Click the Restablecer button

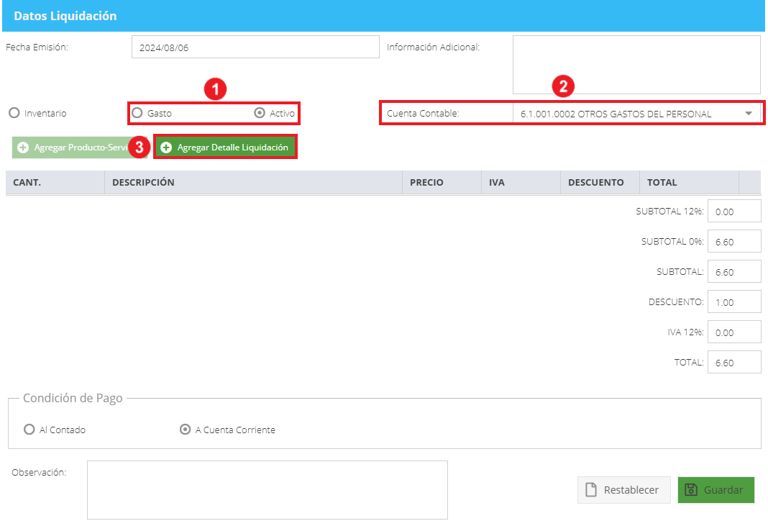point(623,490)
